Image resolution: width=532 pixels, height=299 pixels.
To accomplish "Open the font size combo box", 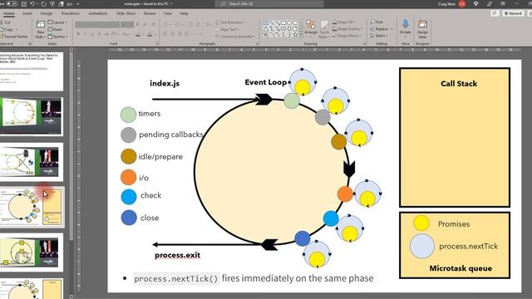I will [127, 24].
